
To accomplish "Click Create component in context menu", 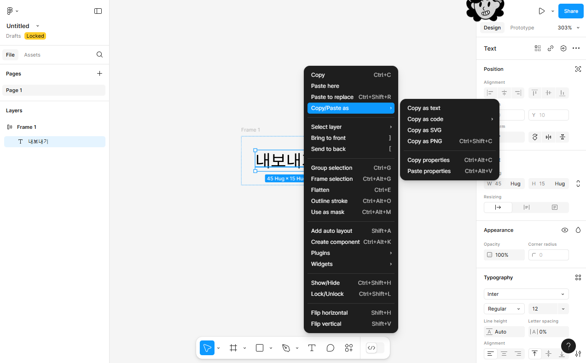I will tap(351, 242).
